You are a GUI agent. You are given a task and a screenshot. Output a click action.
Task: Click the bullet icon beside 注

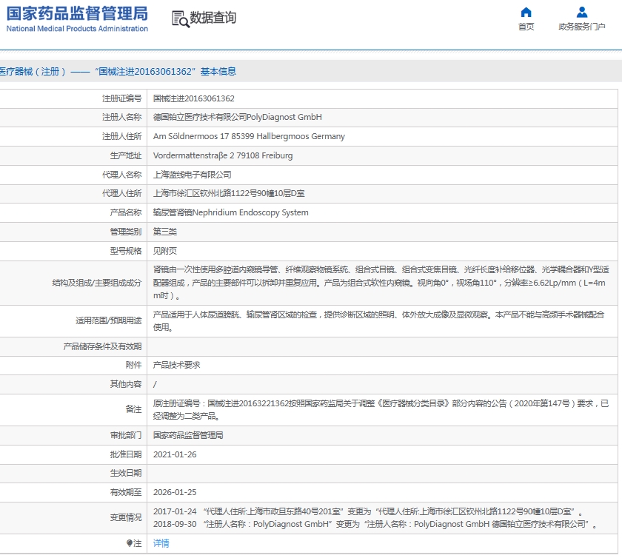coord(130,543)
